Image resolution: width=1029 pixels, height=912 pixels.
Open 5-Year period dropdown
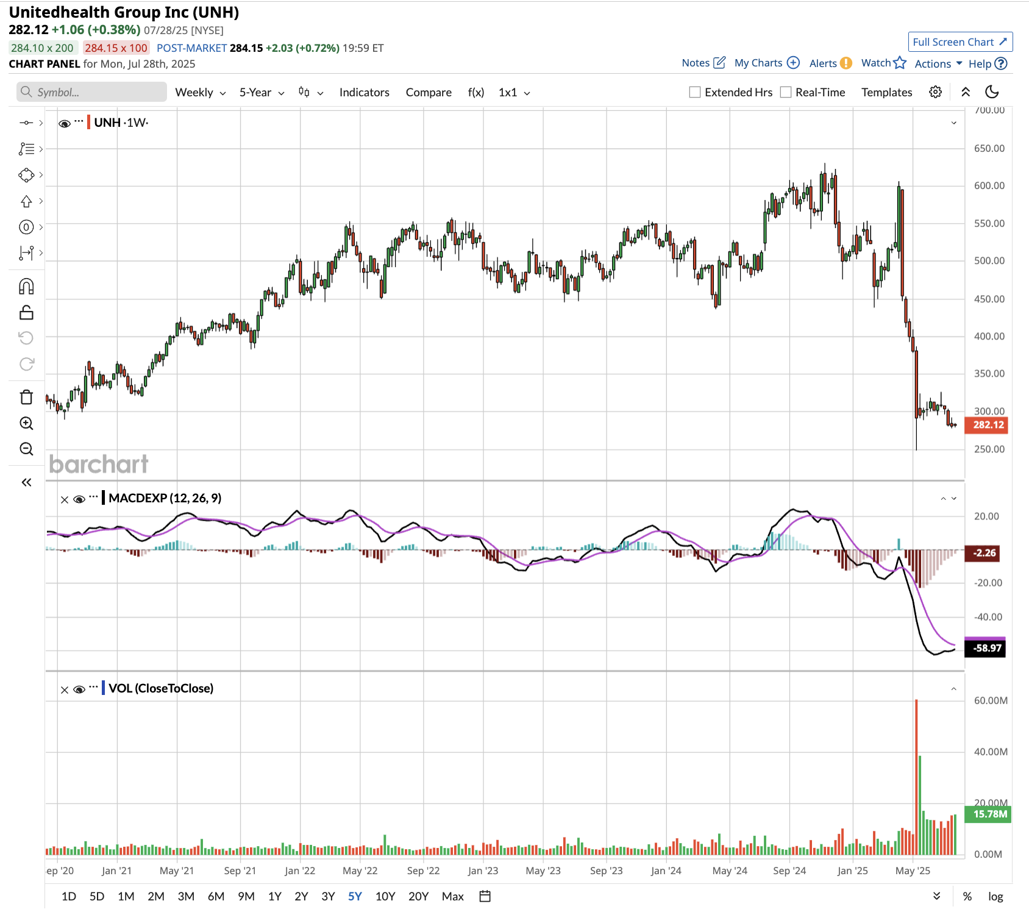point(262,92)
